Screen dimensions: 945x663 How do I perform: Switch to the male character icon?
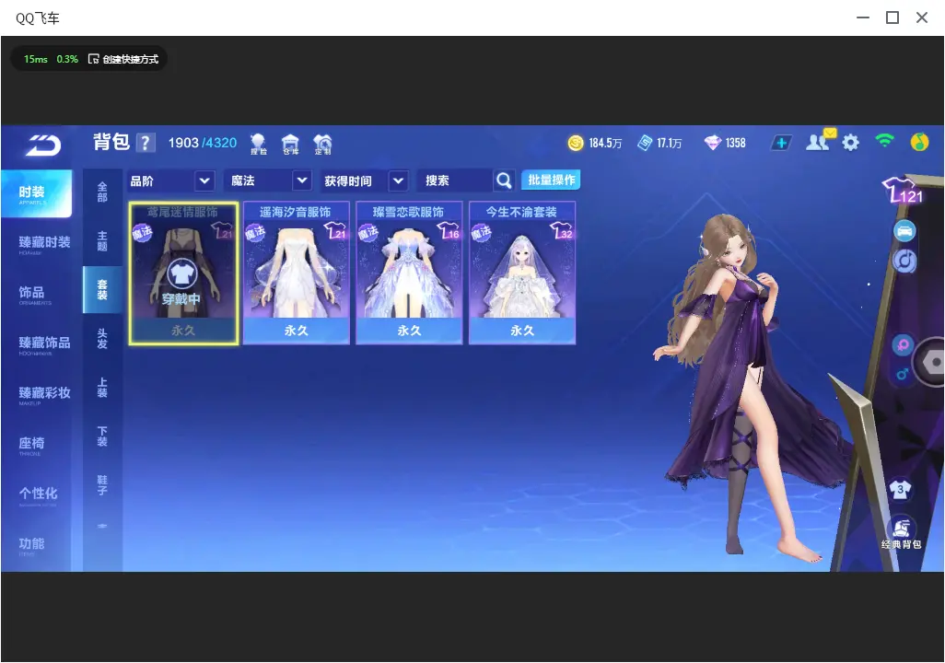coord(903,374)
